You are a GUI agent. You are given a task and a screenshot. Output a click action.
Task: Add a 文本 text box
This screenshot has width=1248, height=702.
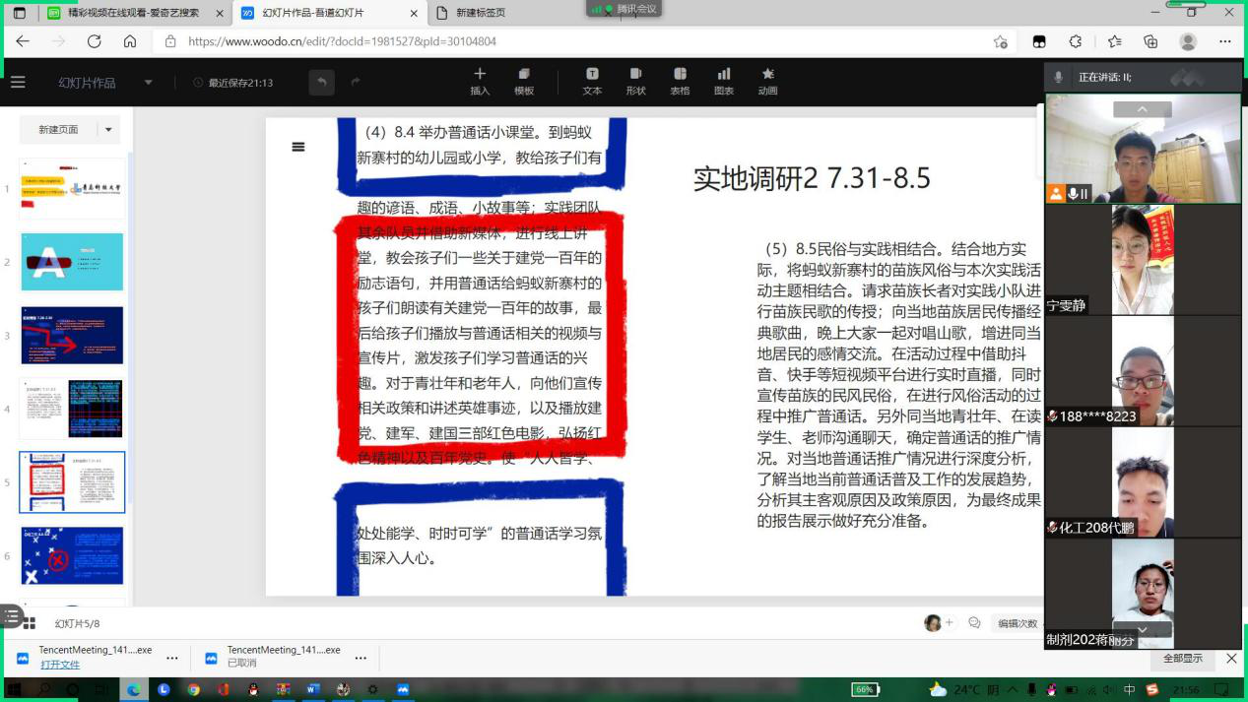click(592, 75)
